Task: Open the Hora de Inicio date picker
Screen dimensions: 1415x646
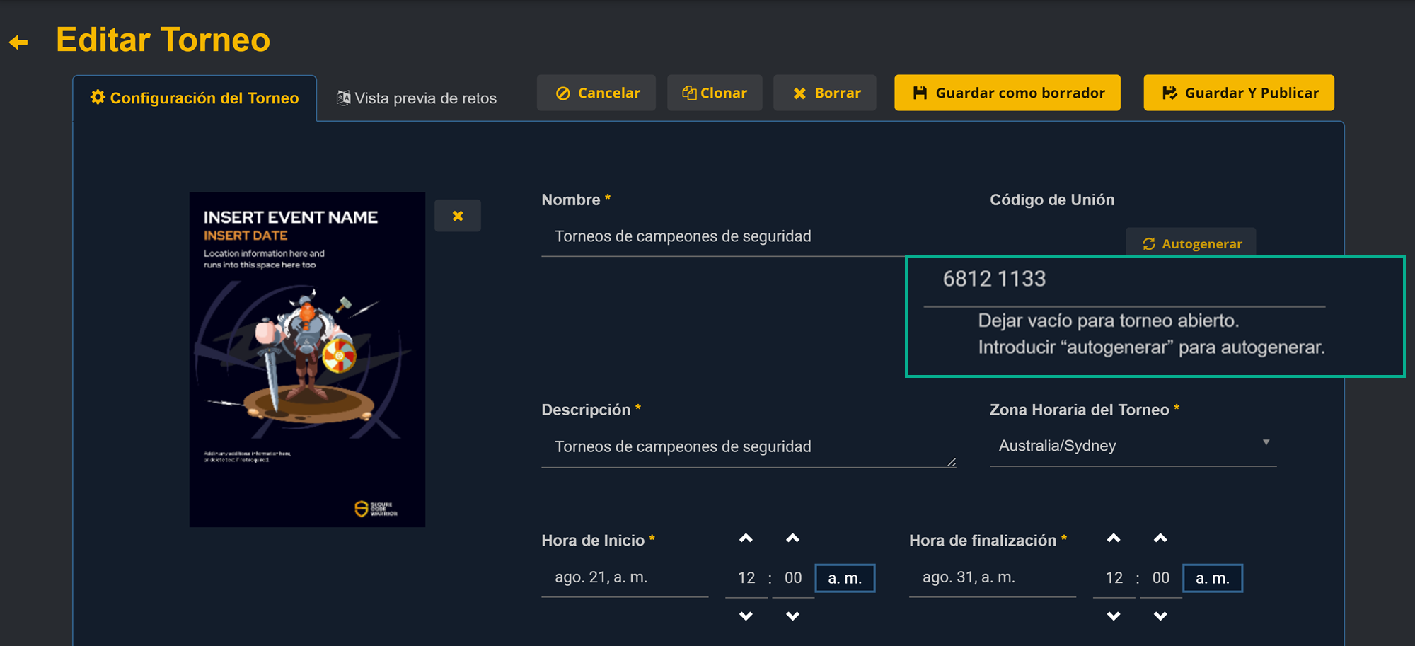Action: coord(624,577)
